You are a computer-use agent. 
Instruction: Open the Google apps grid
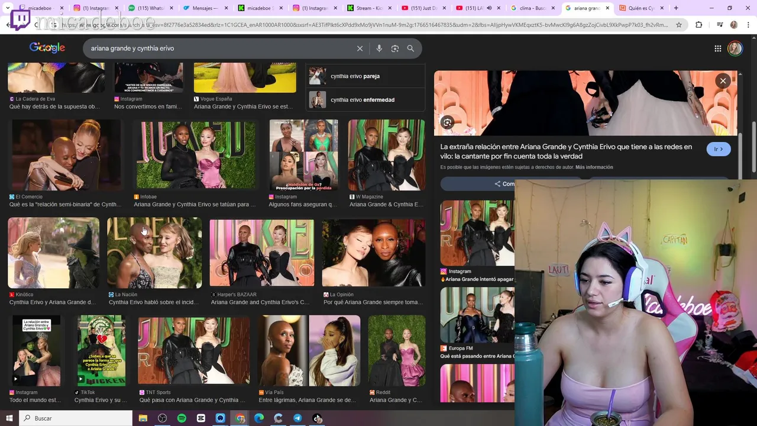click(x=717, y=49)
